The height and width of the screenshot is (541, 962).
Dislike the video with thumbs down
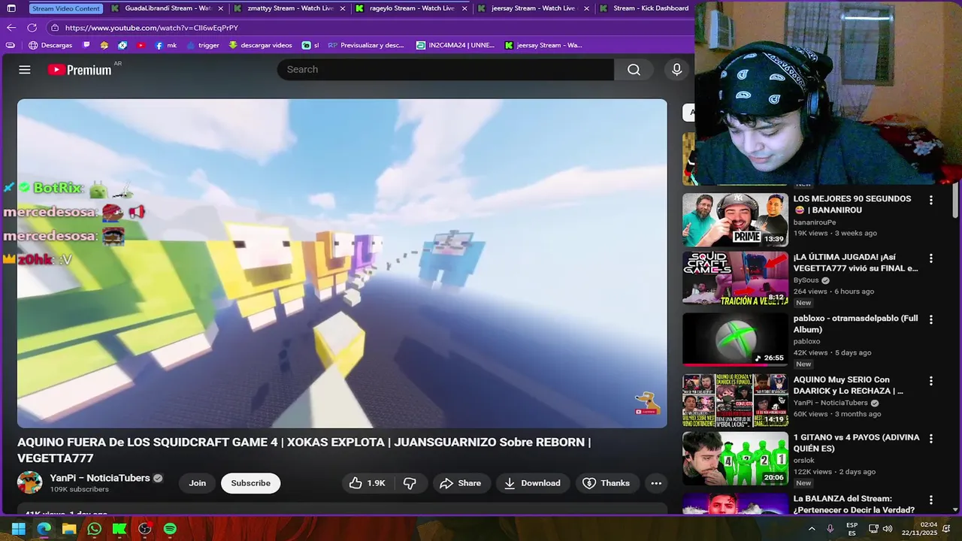click(410, 483)
